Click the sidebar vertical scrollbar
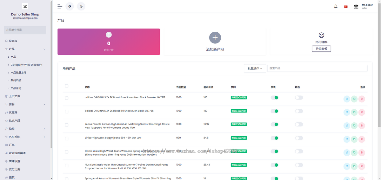 pos(51,74)
